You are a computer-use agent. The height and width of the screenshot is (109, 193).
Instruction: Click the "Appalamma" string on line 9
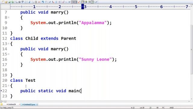tap(93, 23)
